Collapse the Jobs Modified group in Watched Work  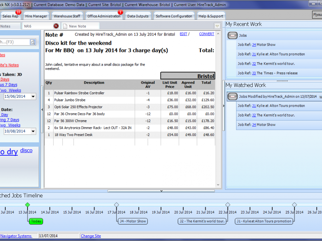232,97
